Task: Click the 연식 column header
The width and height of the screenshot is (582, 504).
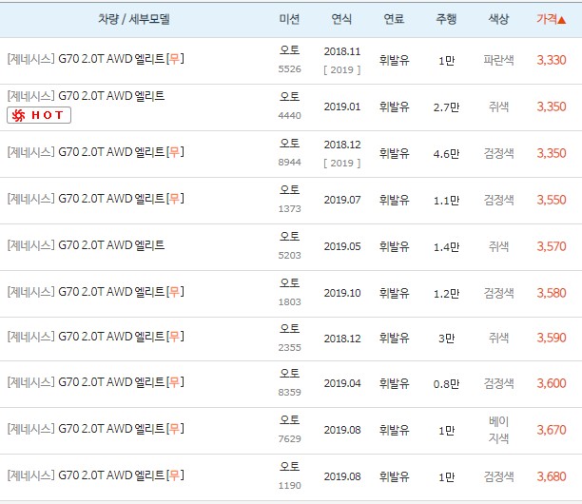Action: point(341,19)
